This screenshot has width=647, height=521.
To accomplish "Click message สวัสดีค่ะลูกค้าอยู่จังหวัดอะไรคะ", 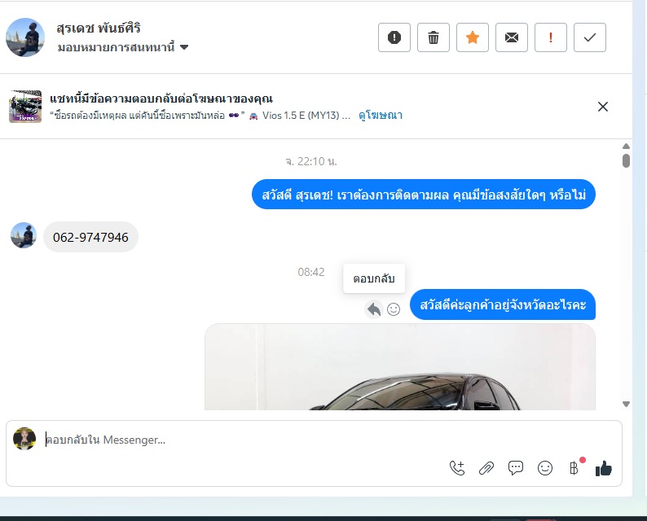I will (x=503, y=304).
